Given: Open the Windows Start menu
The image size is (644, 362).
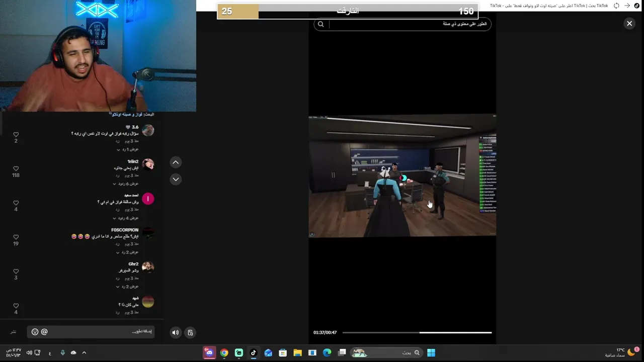Looking at the screenshot, I should pyautogui.click(x=431, y=353).
